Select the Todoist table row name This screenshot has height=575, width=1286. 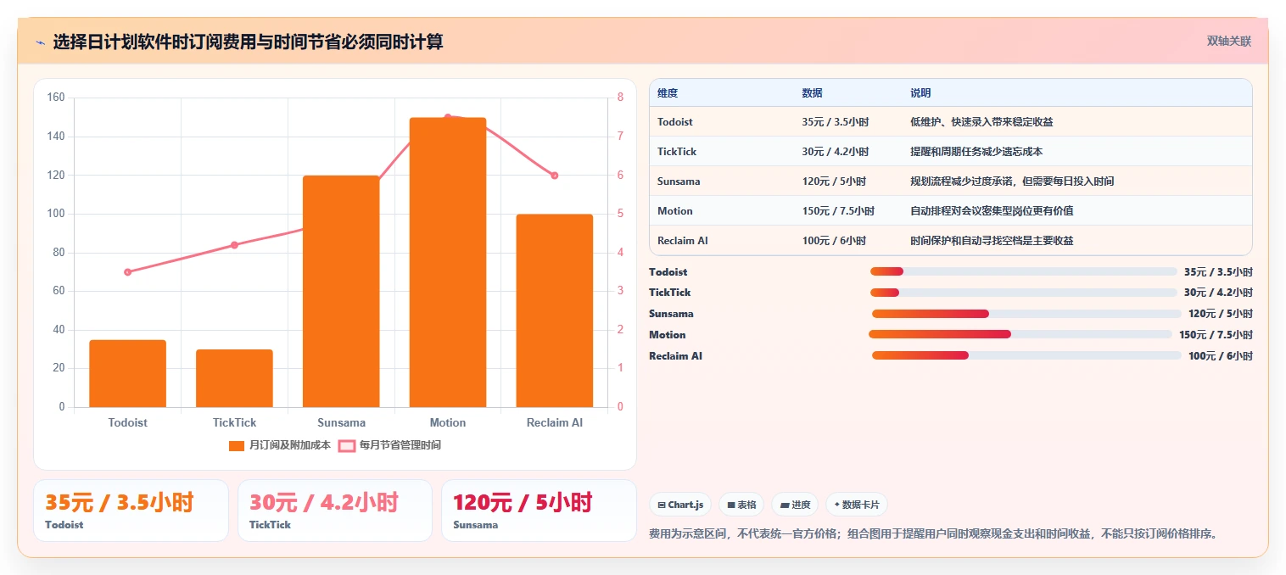click(x=676, y=122)
